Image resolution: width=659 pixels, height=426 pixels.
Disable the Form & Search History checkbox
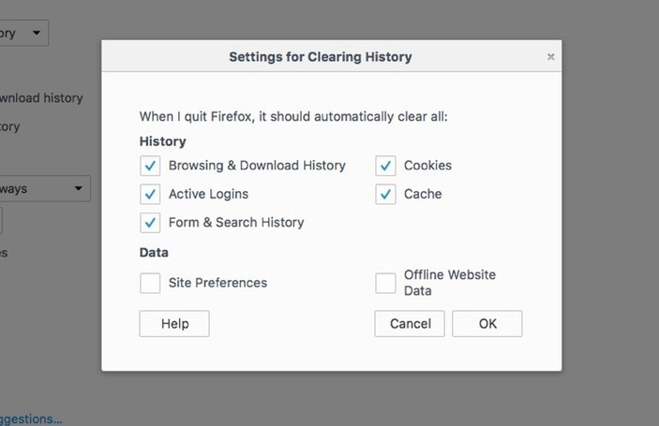pos(150,223)
